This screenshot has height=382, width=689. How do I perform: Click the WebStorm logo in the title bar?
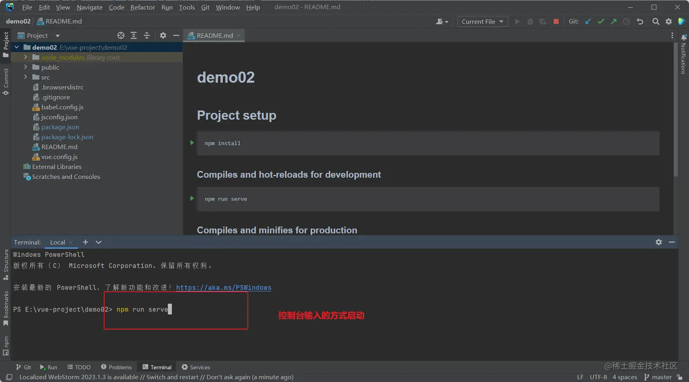pos(10,7)
